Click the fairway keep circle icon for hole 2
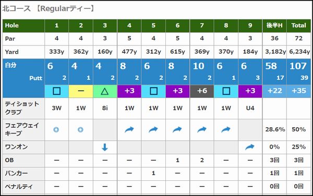 (80, 130)
